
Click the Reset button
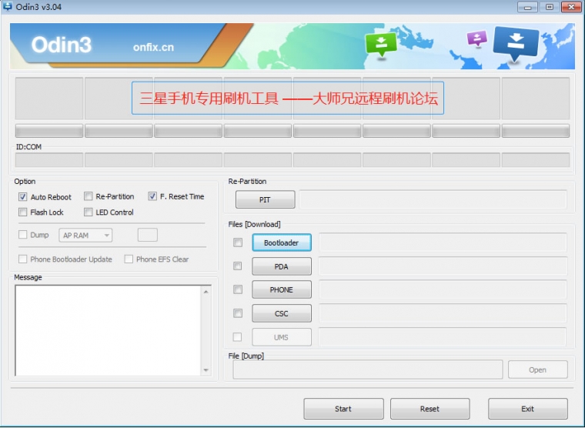(430, 409)
